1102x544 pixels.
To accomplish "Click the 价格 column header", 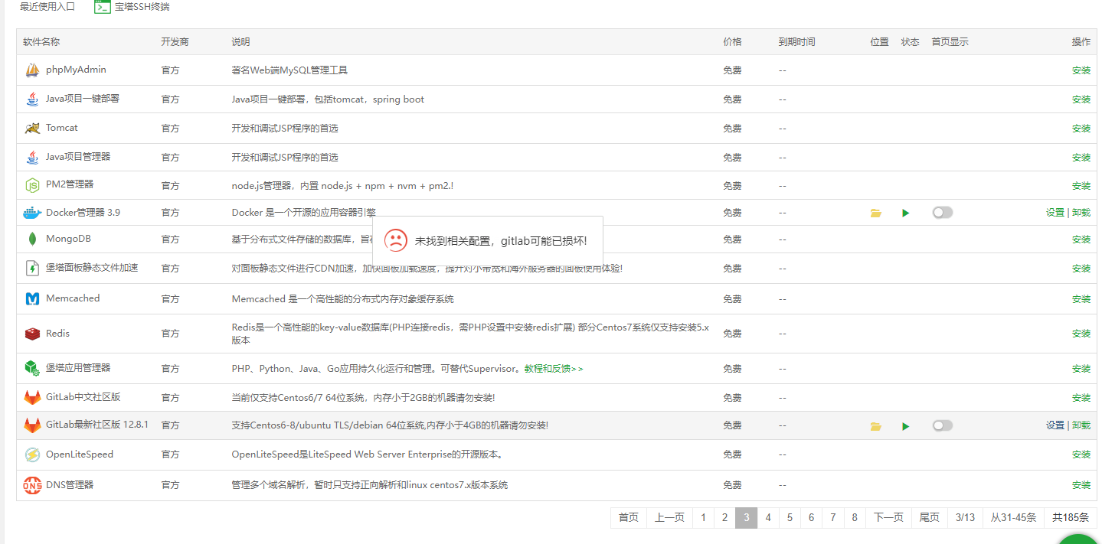I will tap(733, 42).
